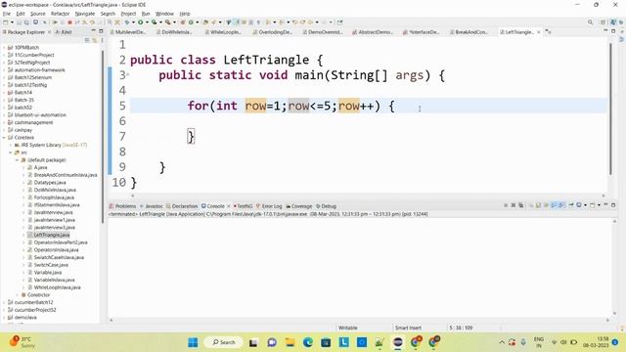This screenshot has height=352, width=626.
Task: Click Open Perspective icon at top right
Action: click(x=604, y=22)
